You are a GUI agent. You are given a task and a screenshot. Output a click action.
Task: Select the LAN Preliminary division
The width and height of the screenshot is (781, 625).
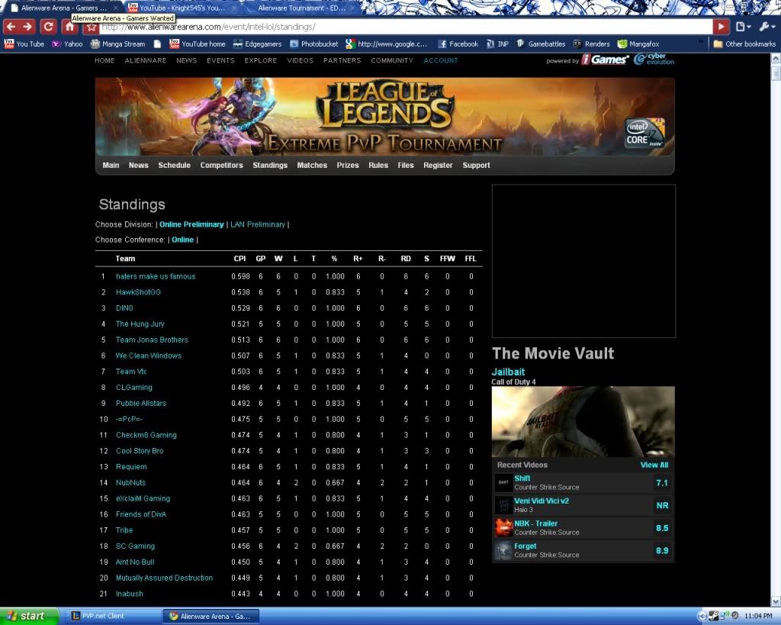pyautogui.click(x=258, y=224)
